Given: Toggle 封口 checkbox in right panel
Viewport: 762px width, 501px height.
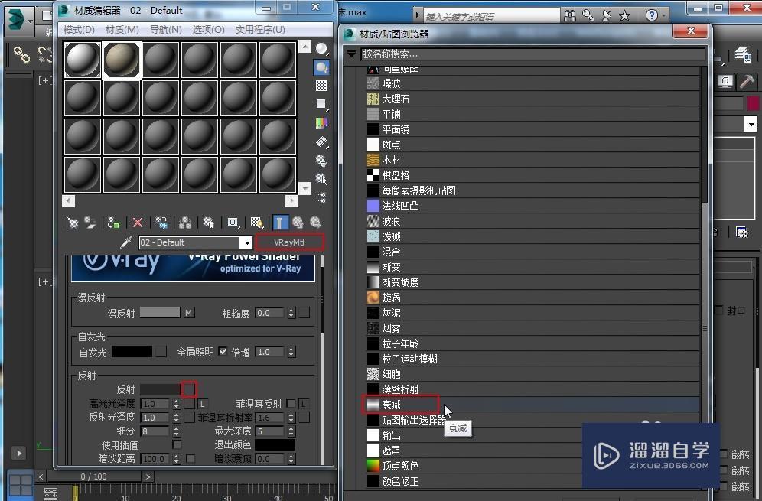Looking at the screenshot, I should (720, 310).
